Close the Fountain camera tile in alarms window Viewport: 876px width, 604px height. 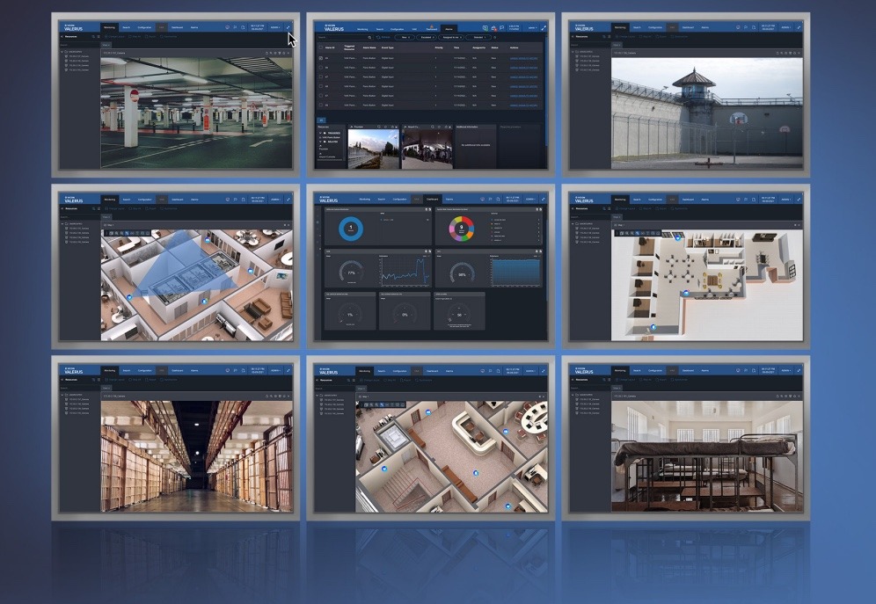tap(396, 127)
